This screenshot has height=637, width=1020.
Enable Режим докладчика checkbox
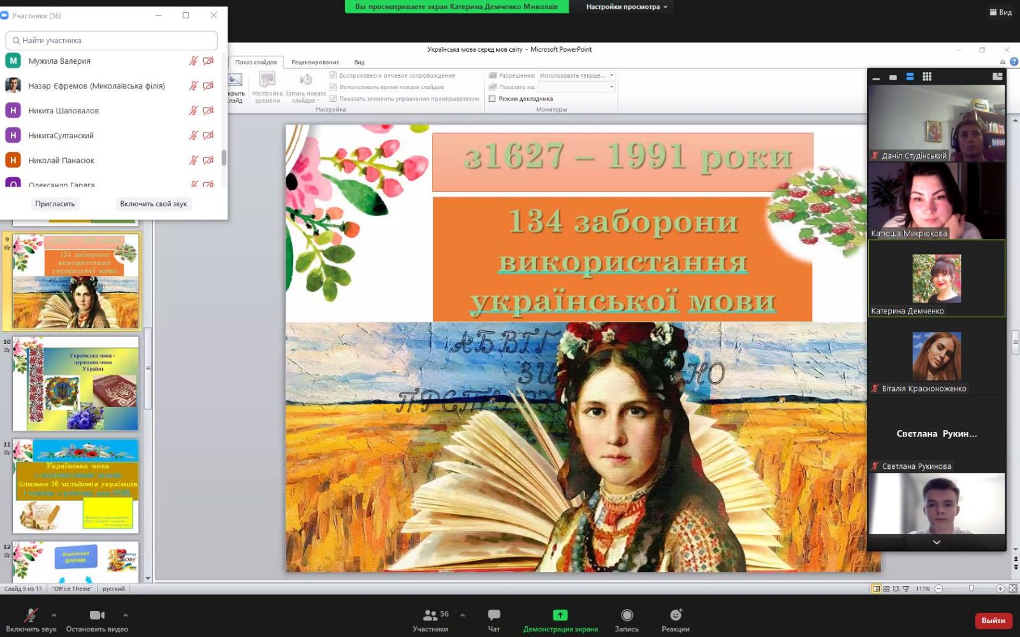[x=492, y=99]
